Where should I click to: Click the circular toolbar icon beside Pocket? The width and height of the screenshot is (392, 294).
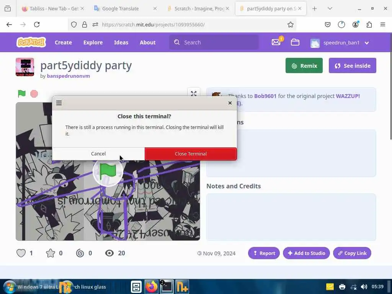(x=341, y=24)
